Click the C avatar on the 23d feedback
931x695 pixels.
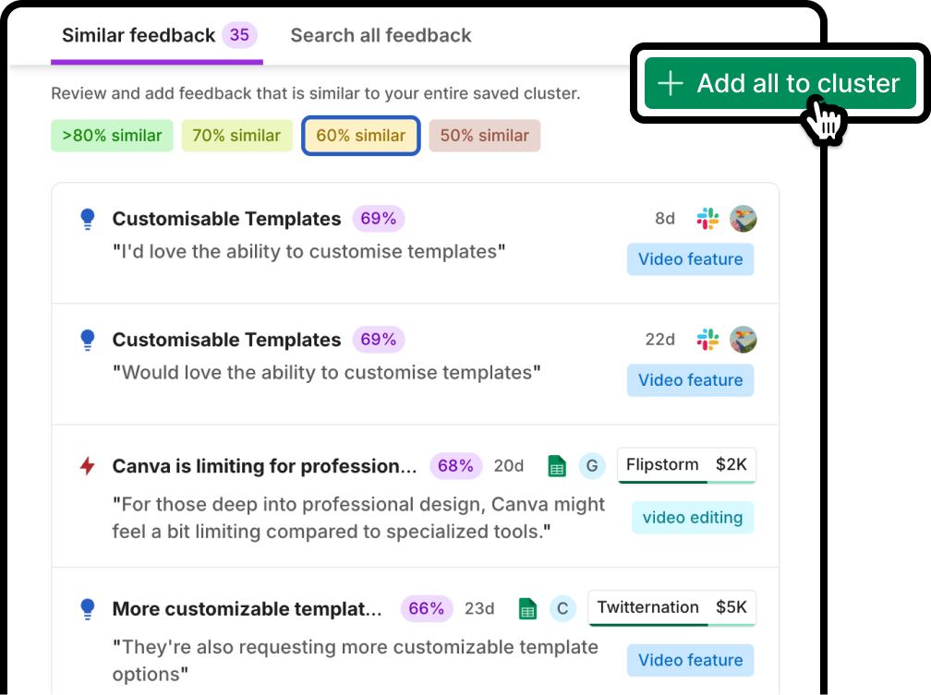(x=562, y=609)
